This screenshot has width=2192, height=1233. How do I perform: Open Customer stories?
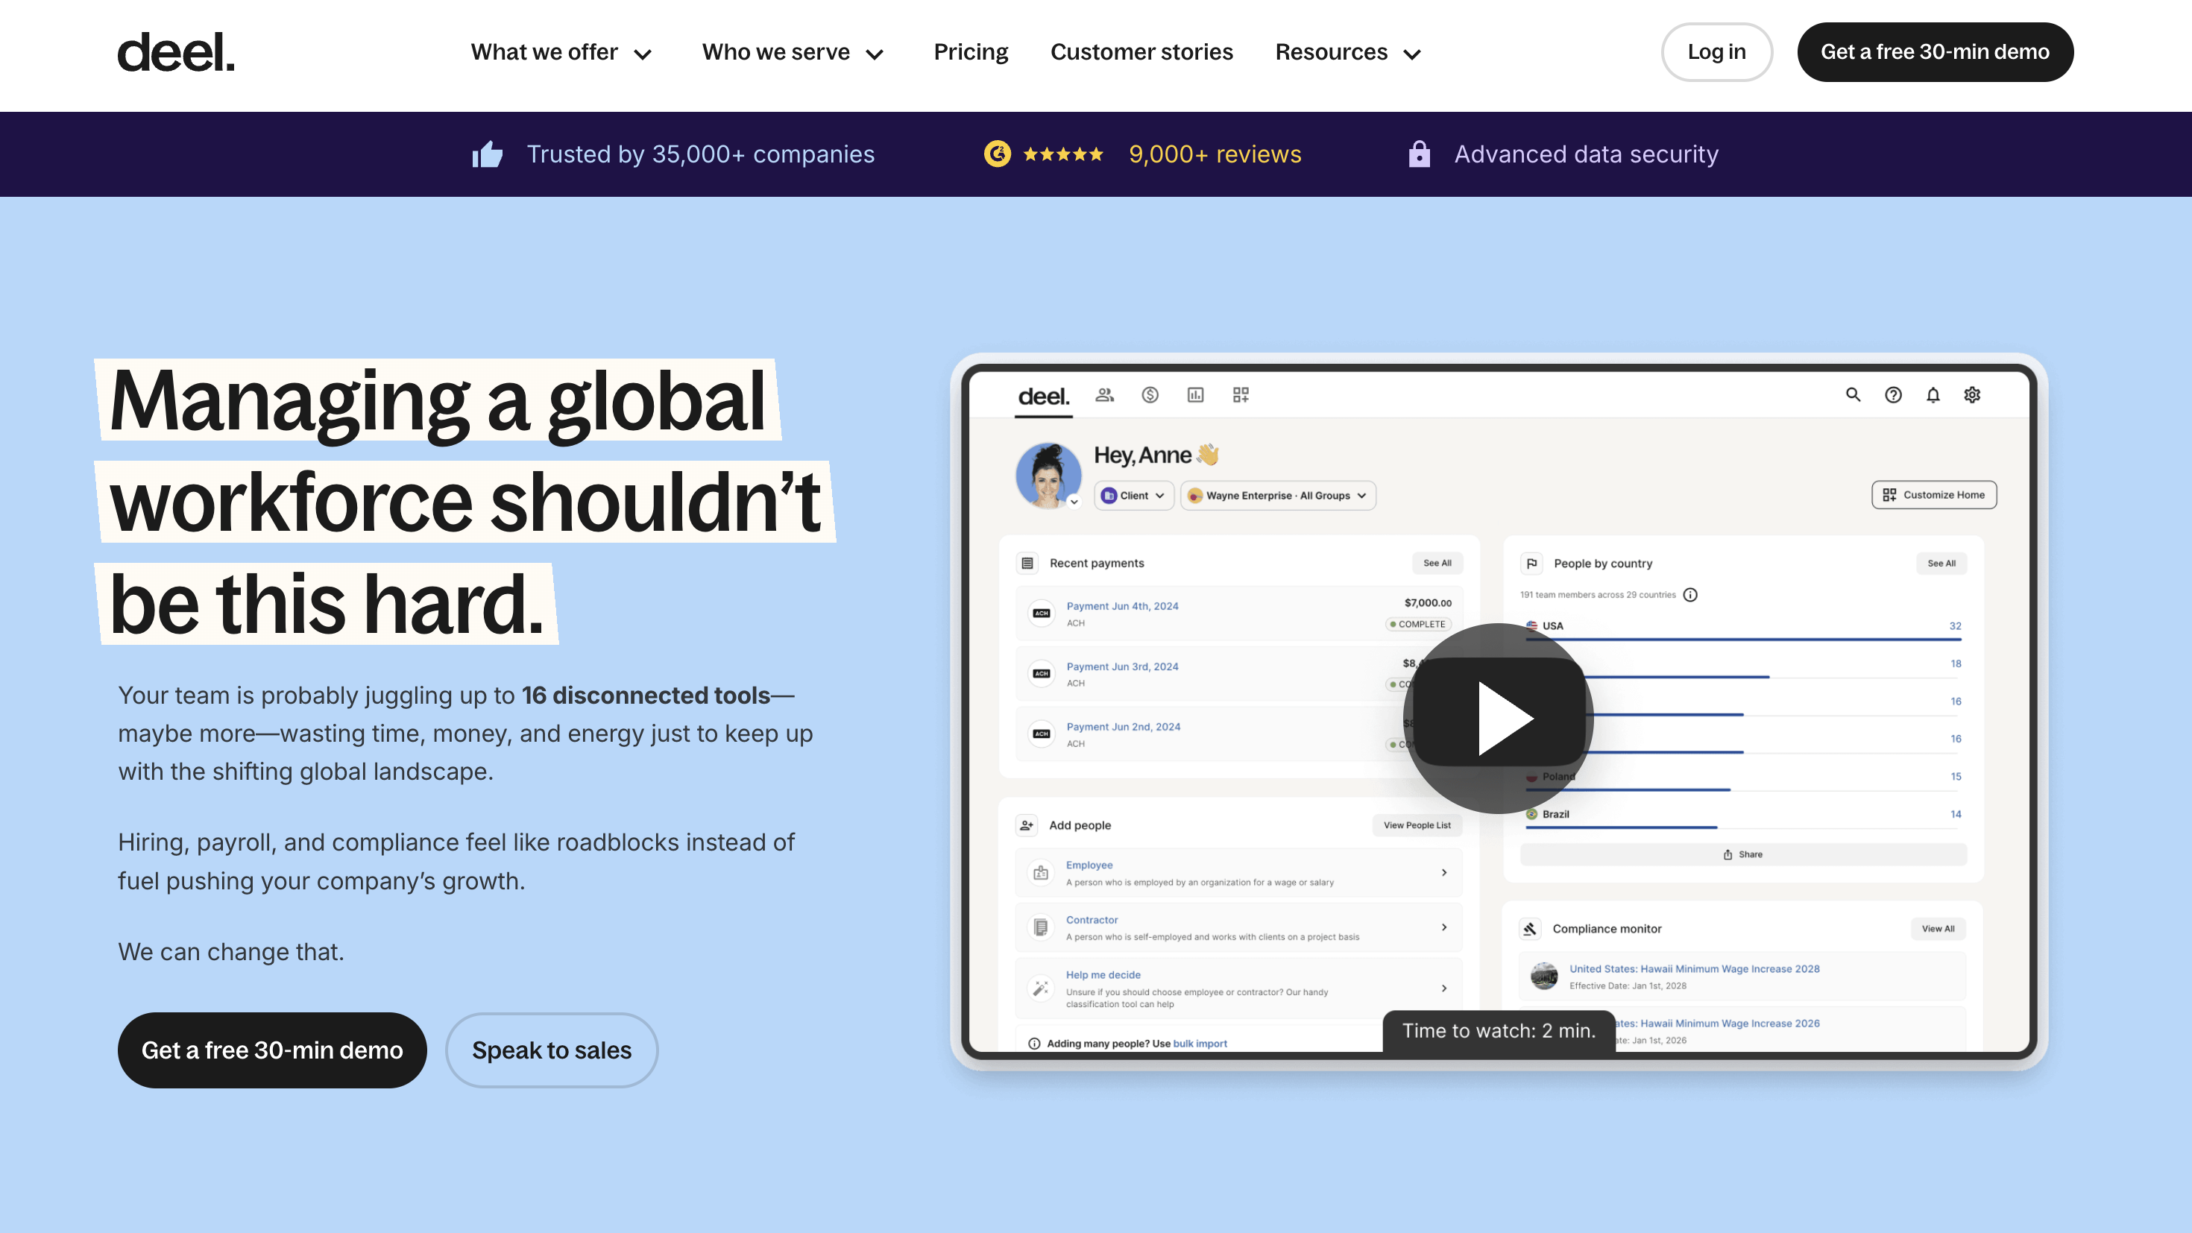coord(1141,52)
